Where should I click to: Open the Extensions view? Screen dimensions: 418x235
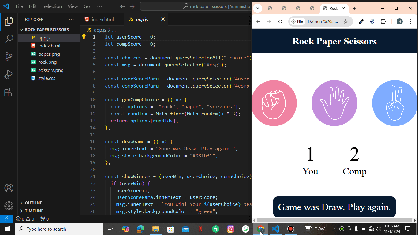(9, 92)
